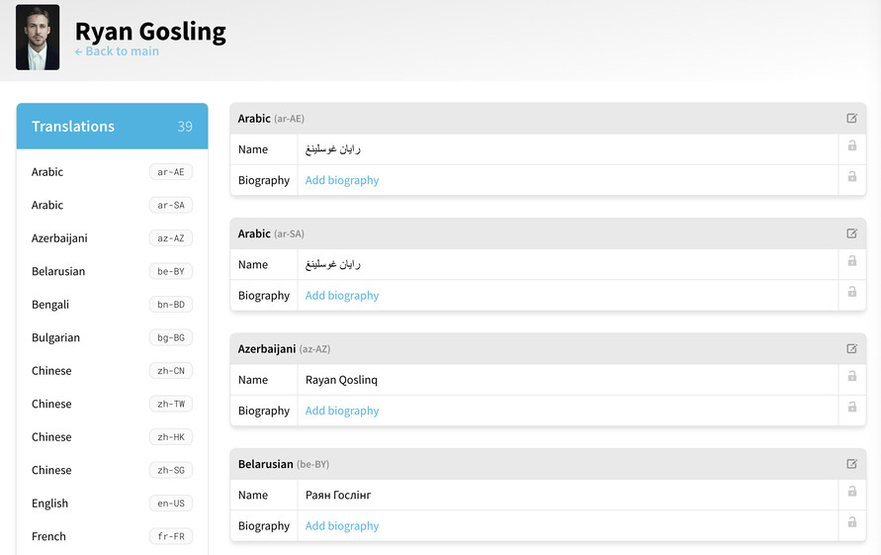This screenshot has width=881, height=555.
Task: Add biography for Arabic (ar-SA)
Action: (x=341, y=296)
